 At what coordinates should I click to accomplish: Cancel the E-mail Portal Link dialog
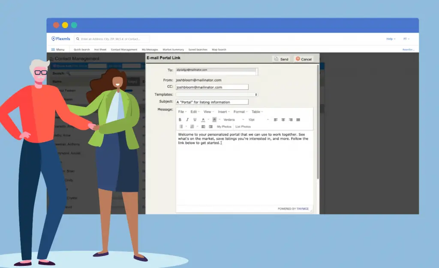point(304,59)
